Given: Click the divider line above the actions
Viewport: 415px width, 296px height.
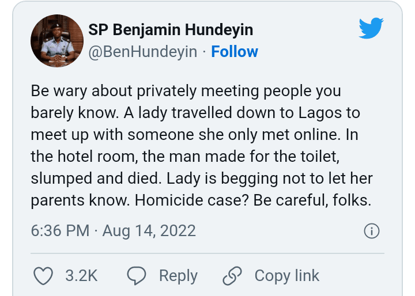Looking at the screenshot, I should (x=207, y=253).
